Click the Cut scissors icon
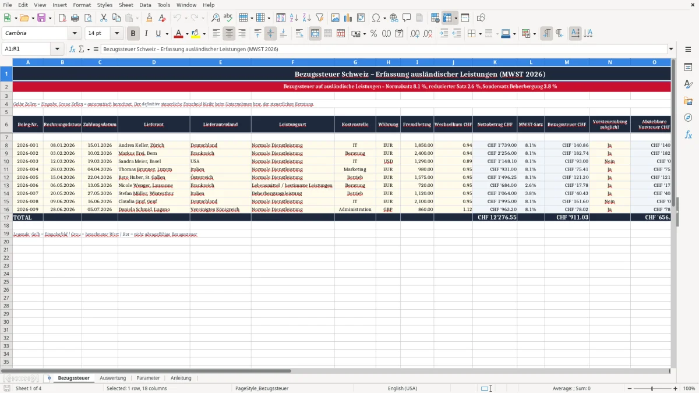The width and height of the screenshot is (699, 393). pyautogui.click(x=103, y=18)
